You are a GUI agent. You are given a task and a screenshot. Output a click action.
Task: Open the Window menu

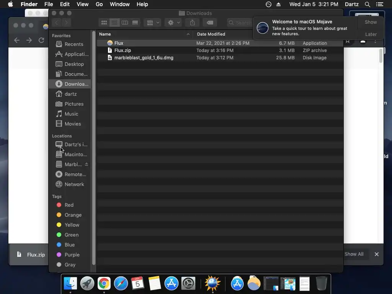[x=120, y=4]
